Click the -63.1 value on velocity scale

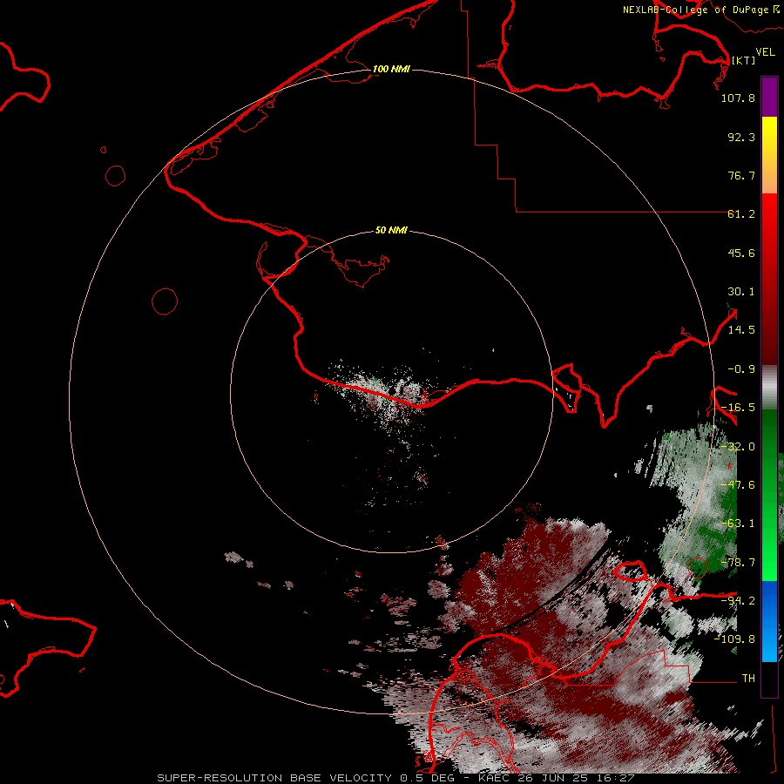tap(738, 524)
